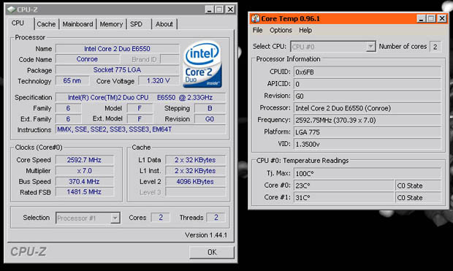Viewport: 453px width, 271px height.
Task: Click the Stepping value 'B'
Action: [x=210, y=108]
